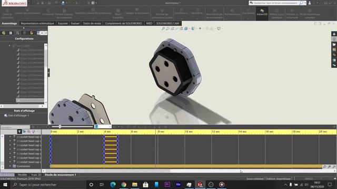Open the Animation study type combo box

pyautogui.click(x=15, y=127)
